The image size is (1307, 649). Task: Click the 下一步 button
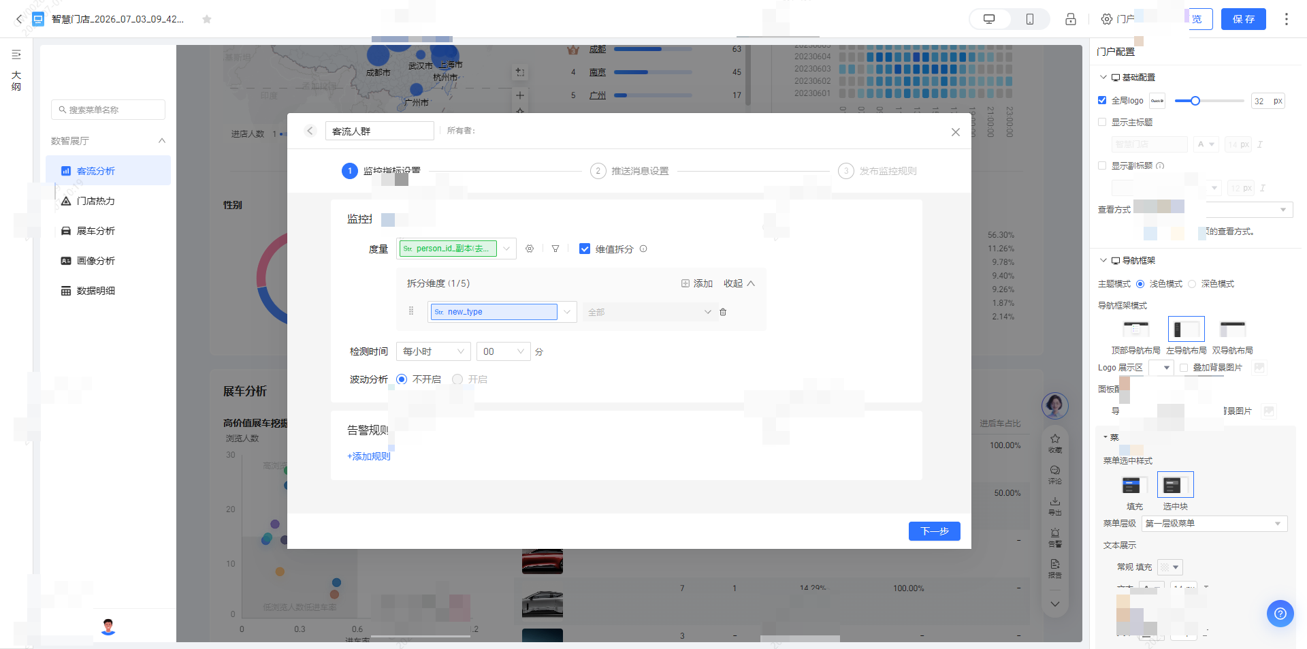(x=934, y=531)
